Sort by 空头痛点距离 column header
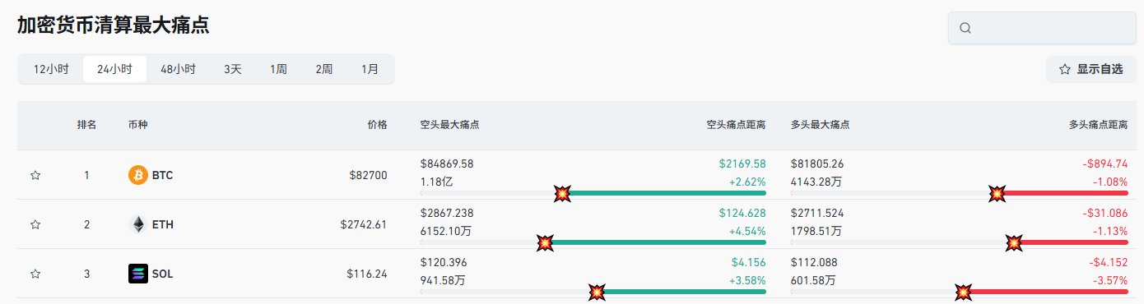1144x304 pixels. [736, 125]
